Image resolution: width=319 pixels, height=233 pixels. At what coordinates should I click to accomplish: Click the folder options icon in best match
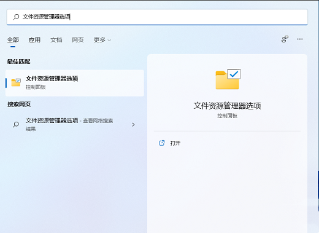[16, 82]
